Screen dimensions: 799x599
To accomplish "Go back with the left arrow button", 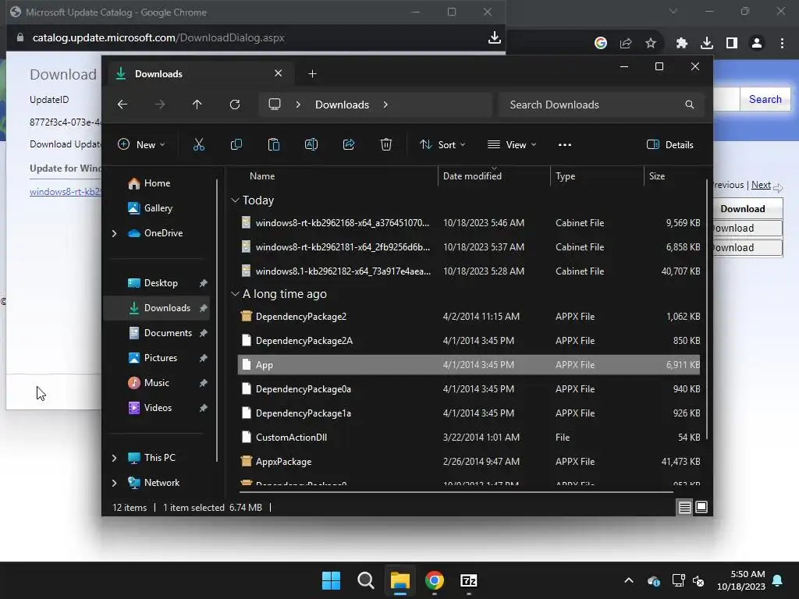I will (x=123, y=105).
